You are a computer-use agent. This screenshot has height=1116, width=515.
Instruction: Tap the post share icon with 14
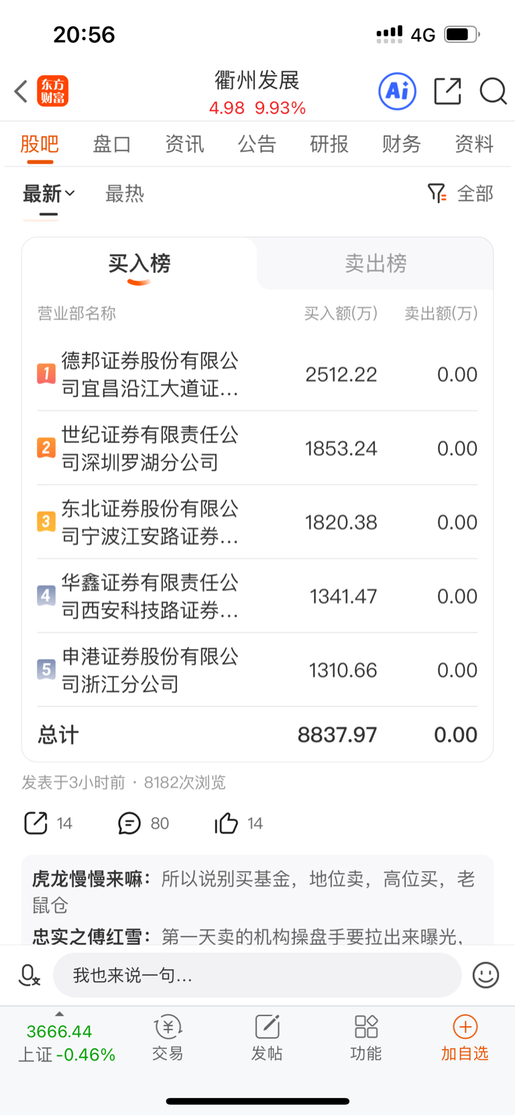pyautogui.click(x=36, y=823)
